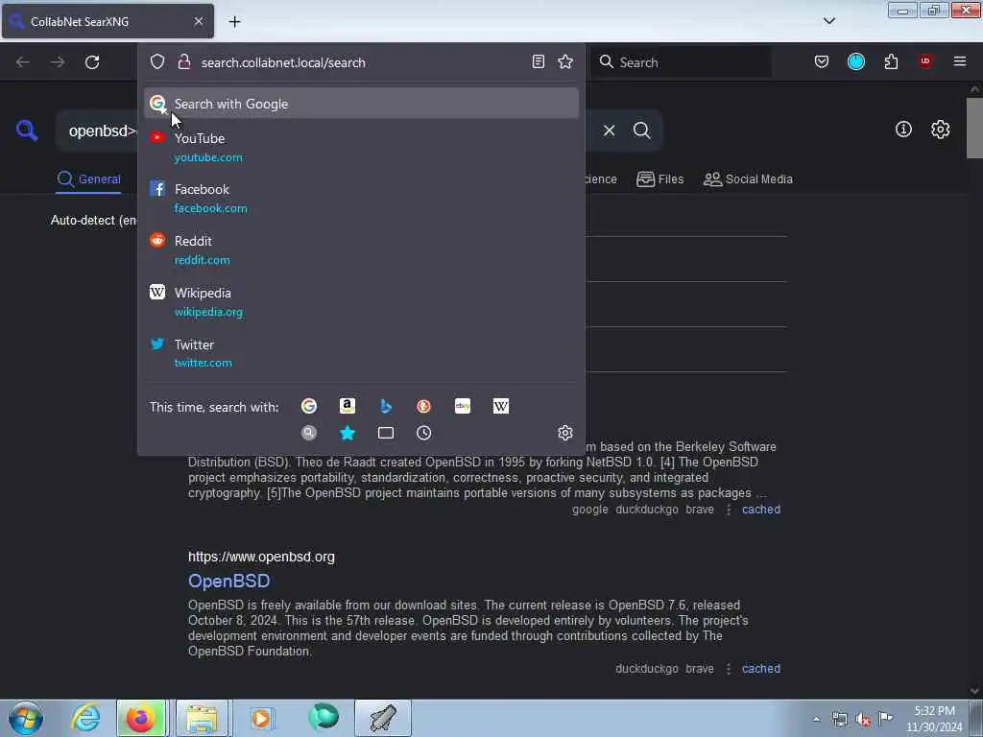Choose Facebook suggestion
Viewport: 983px width, 737px height.
click(x=361, y=198)
